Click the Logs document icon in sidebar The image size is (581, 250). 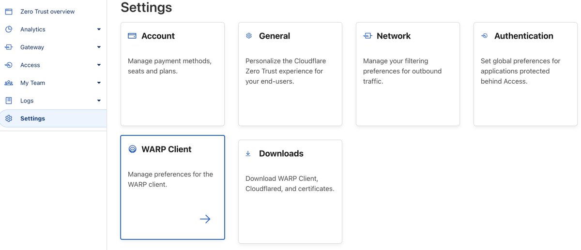pyautogui.click(x=9, y=101)
